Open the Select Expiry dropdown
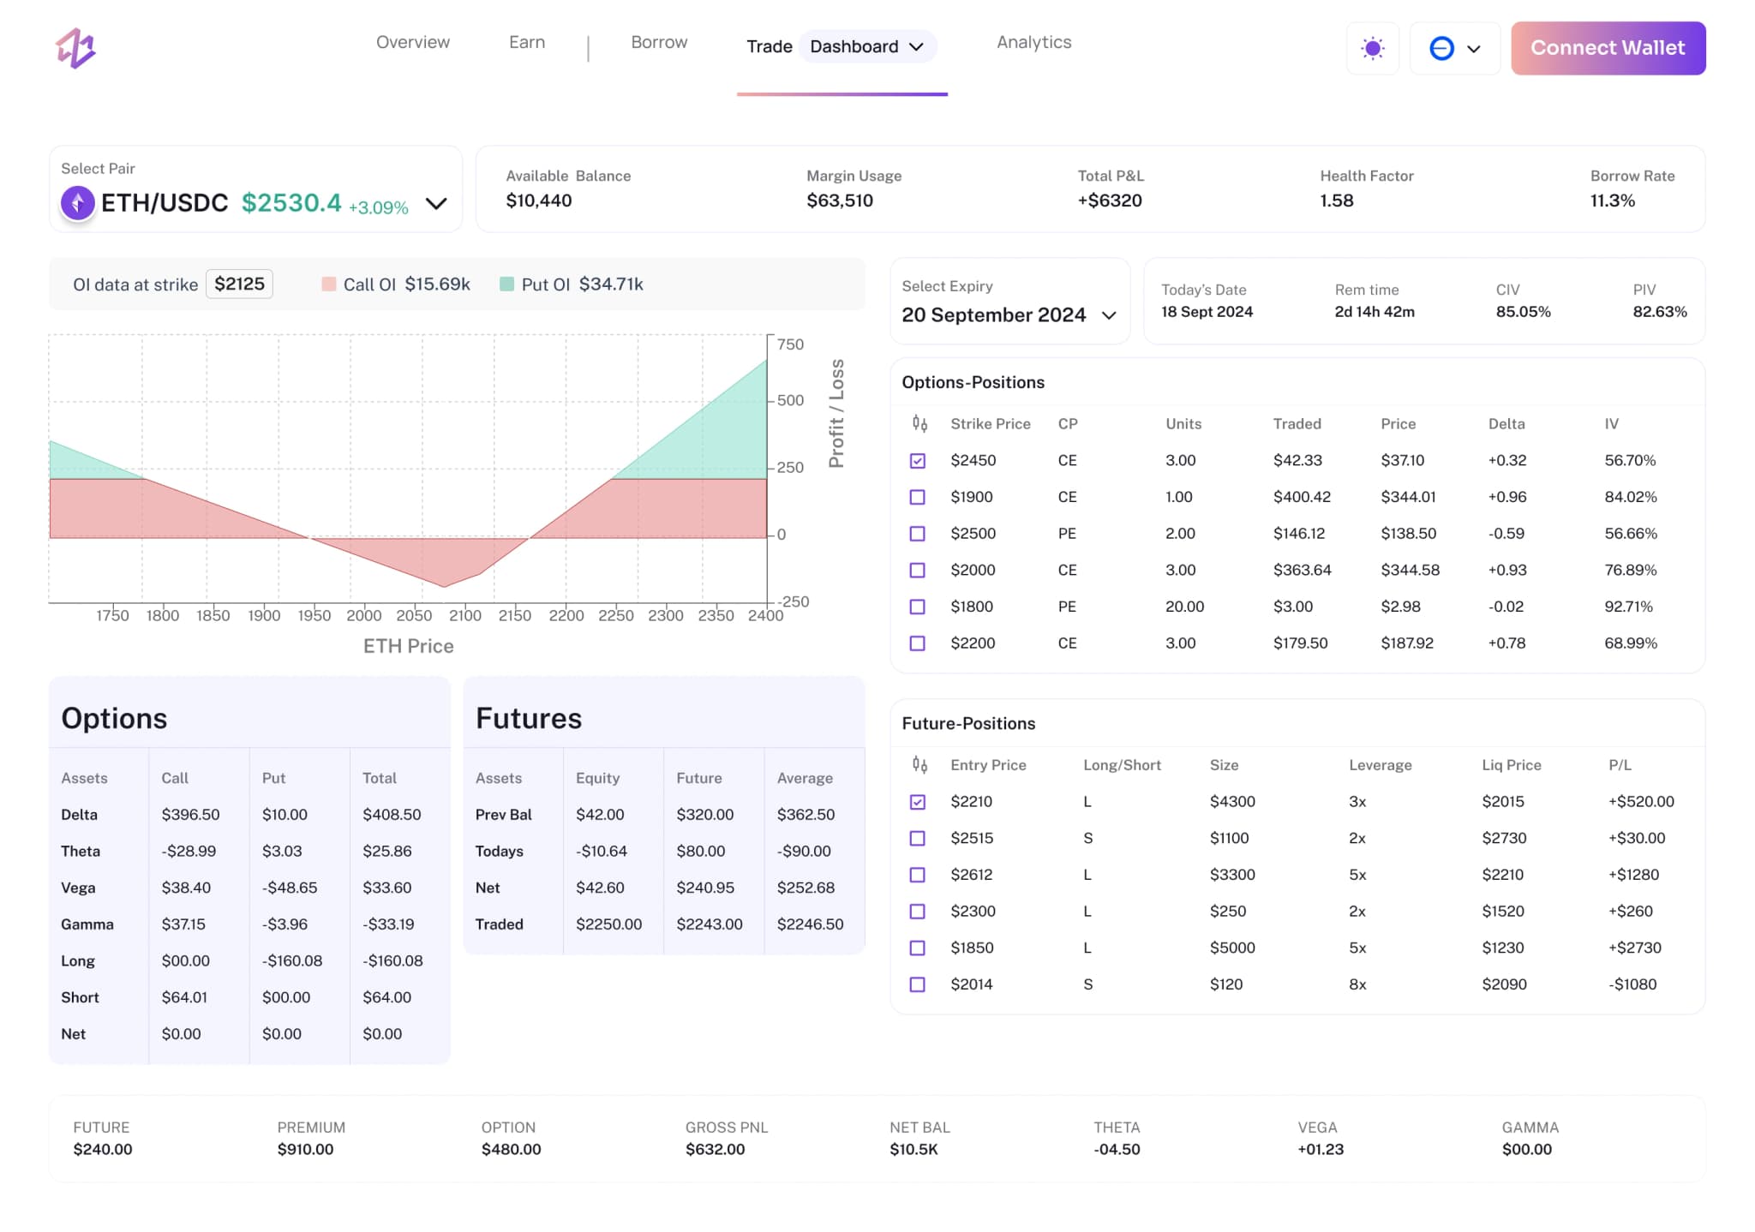This screenshot has width=1755, height=1232. (x=1109, y=315)
